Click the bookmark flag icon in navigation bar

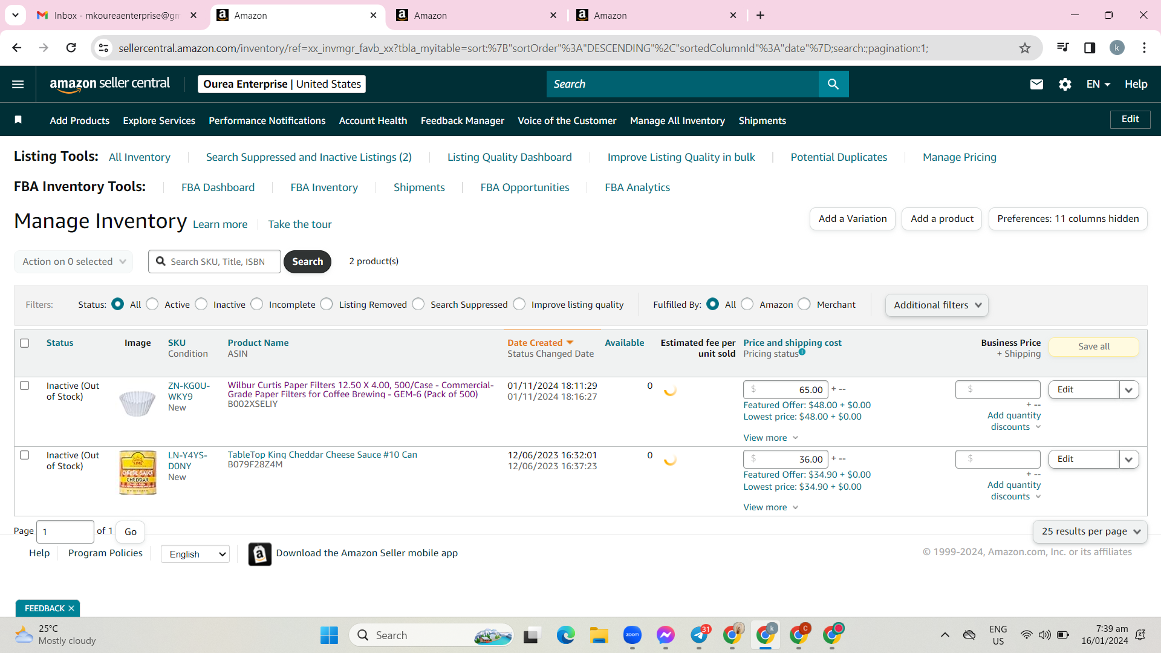(x=18, y=120)
